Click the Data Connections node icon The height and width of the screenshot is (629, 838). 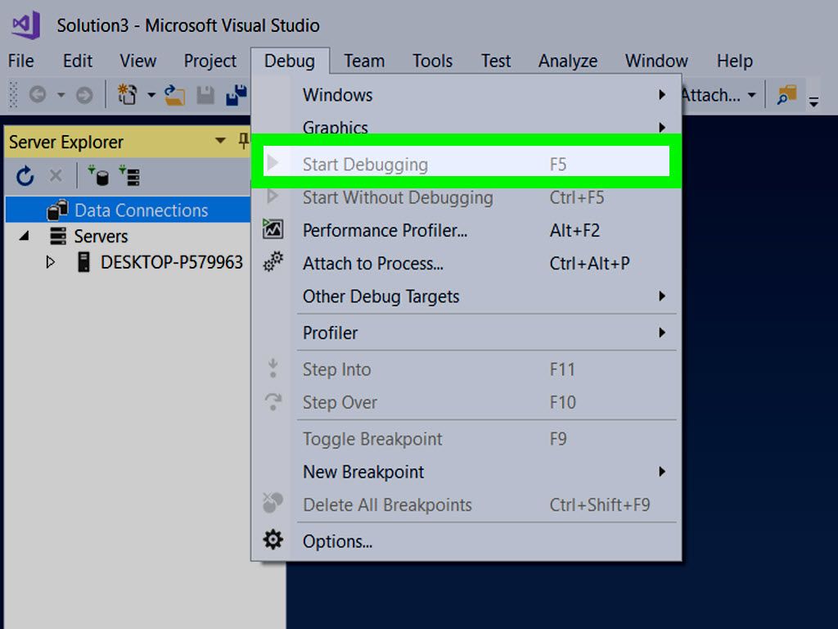point(57,210)
